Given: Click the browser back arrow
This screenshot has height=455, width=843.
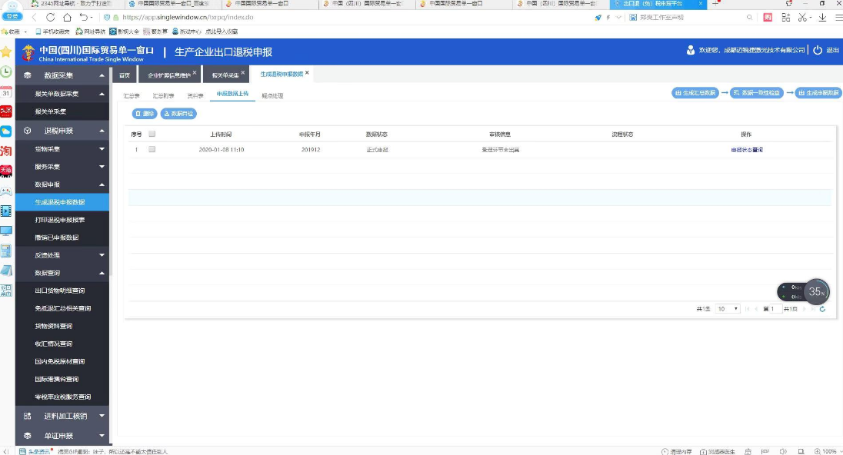Looking at the screenshot, I should click(x=34, y=17).
